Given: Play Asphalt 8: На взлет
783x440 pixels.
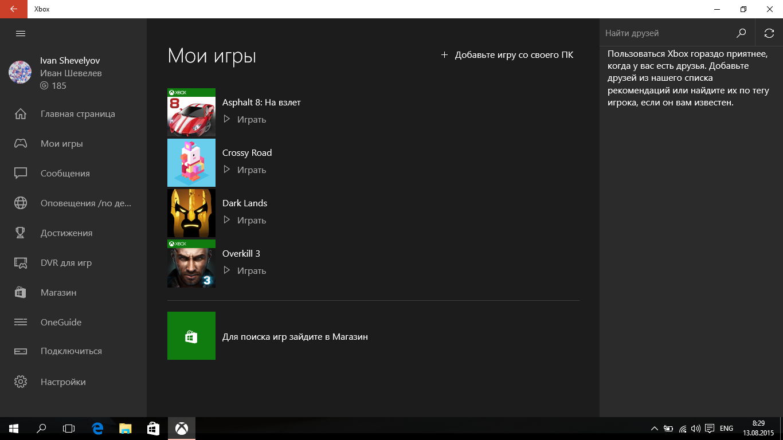Looking at the screenshot, I should click(x=245, y=120).
